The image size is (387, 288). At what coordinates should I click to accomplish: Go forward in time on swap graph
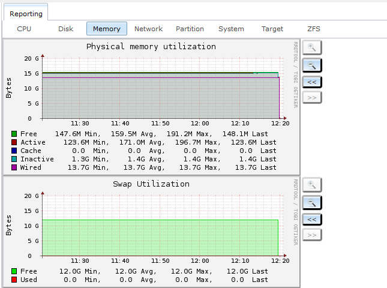312,235
